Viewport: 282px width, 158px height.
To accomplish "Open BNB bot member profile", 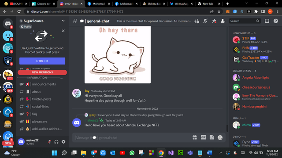I will 255,50.
